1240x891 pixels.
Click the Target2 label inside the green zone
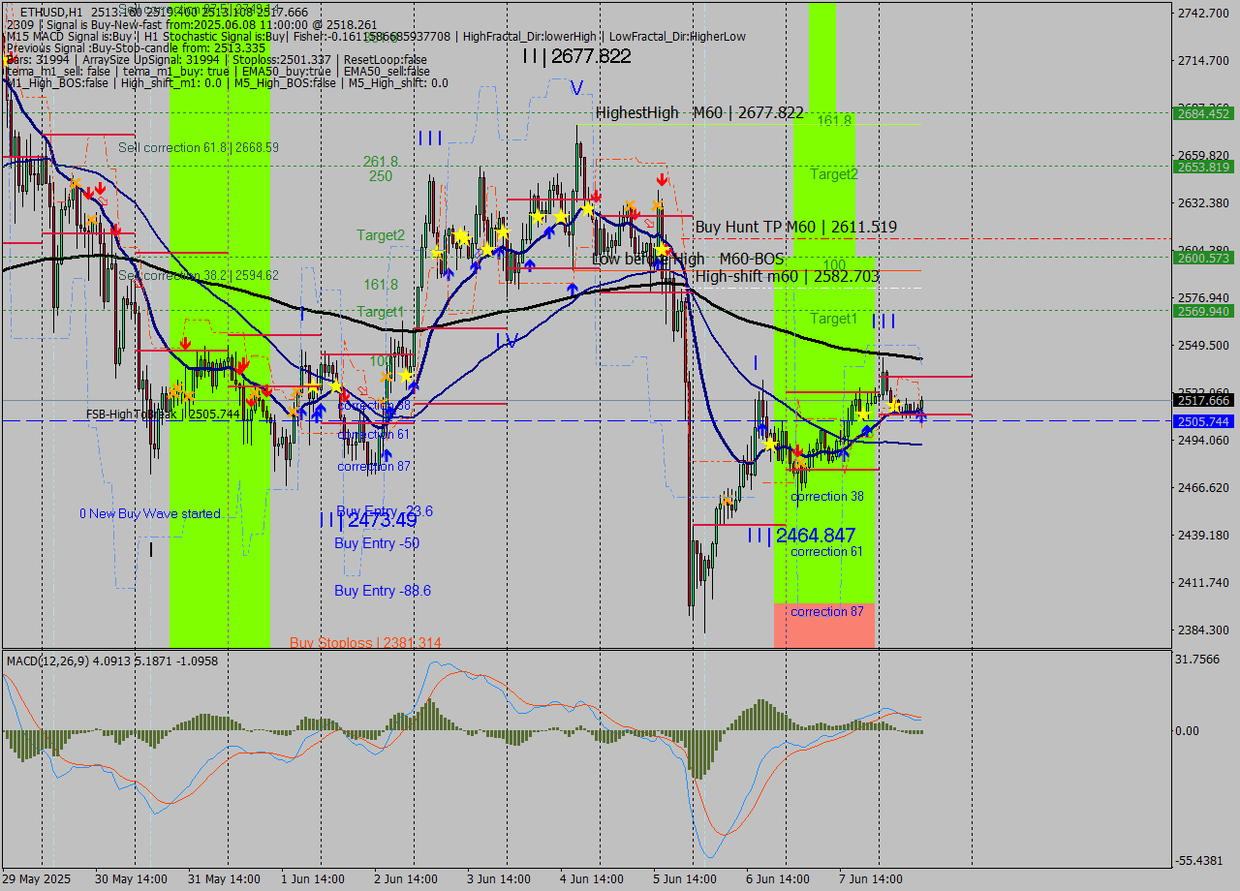coord(833,174)
